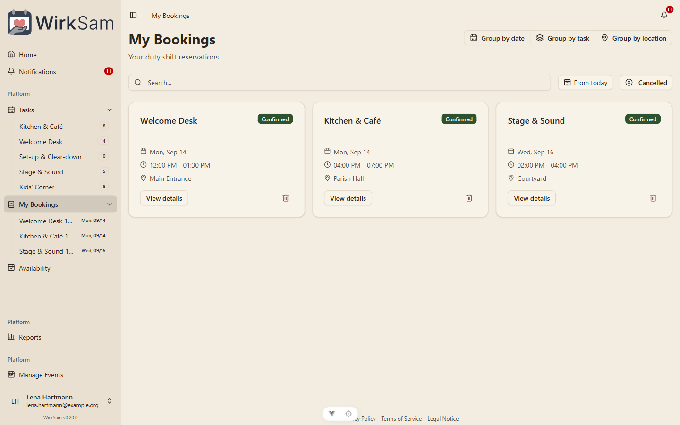The image size is (680, 425).
Task: Delete the Stage & Sound booking via trash icon
Action: [x=653, y=198]
